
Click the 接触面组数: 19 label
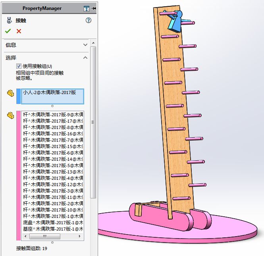(x=32, y=248)
